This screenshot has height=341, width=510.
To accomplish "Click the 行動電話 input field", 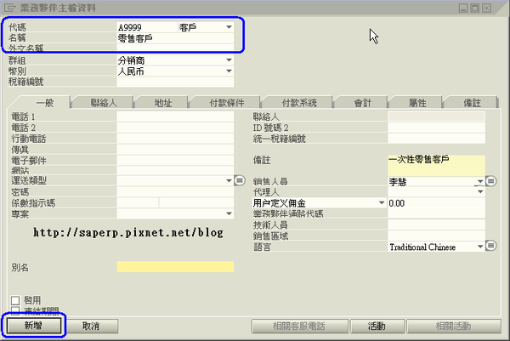I will (x=175, y=139).
